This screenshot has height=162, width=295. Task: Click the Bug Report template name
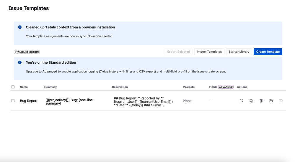(29, 101)
